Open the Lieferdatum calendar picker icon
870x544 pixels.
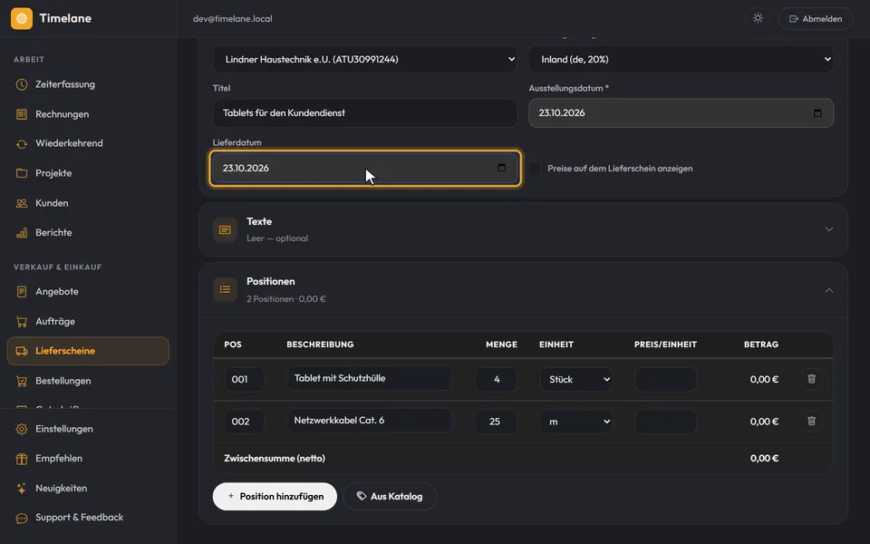click(501, 168)
